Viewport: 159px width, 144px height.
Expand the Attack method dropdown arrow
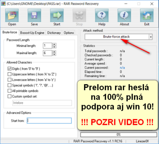tap(151, 37)
